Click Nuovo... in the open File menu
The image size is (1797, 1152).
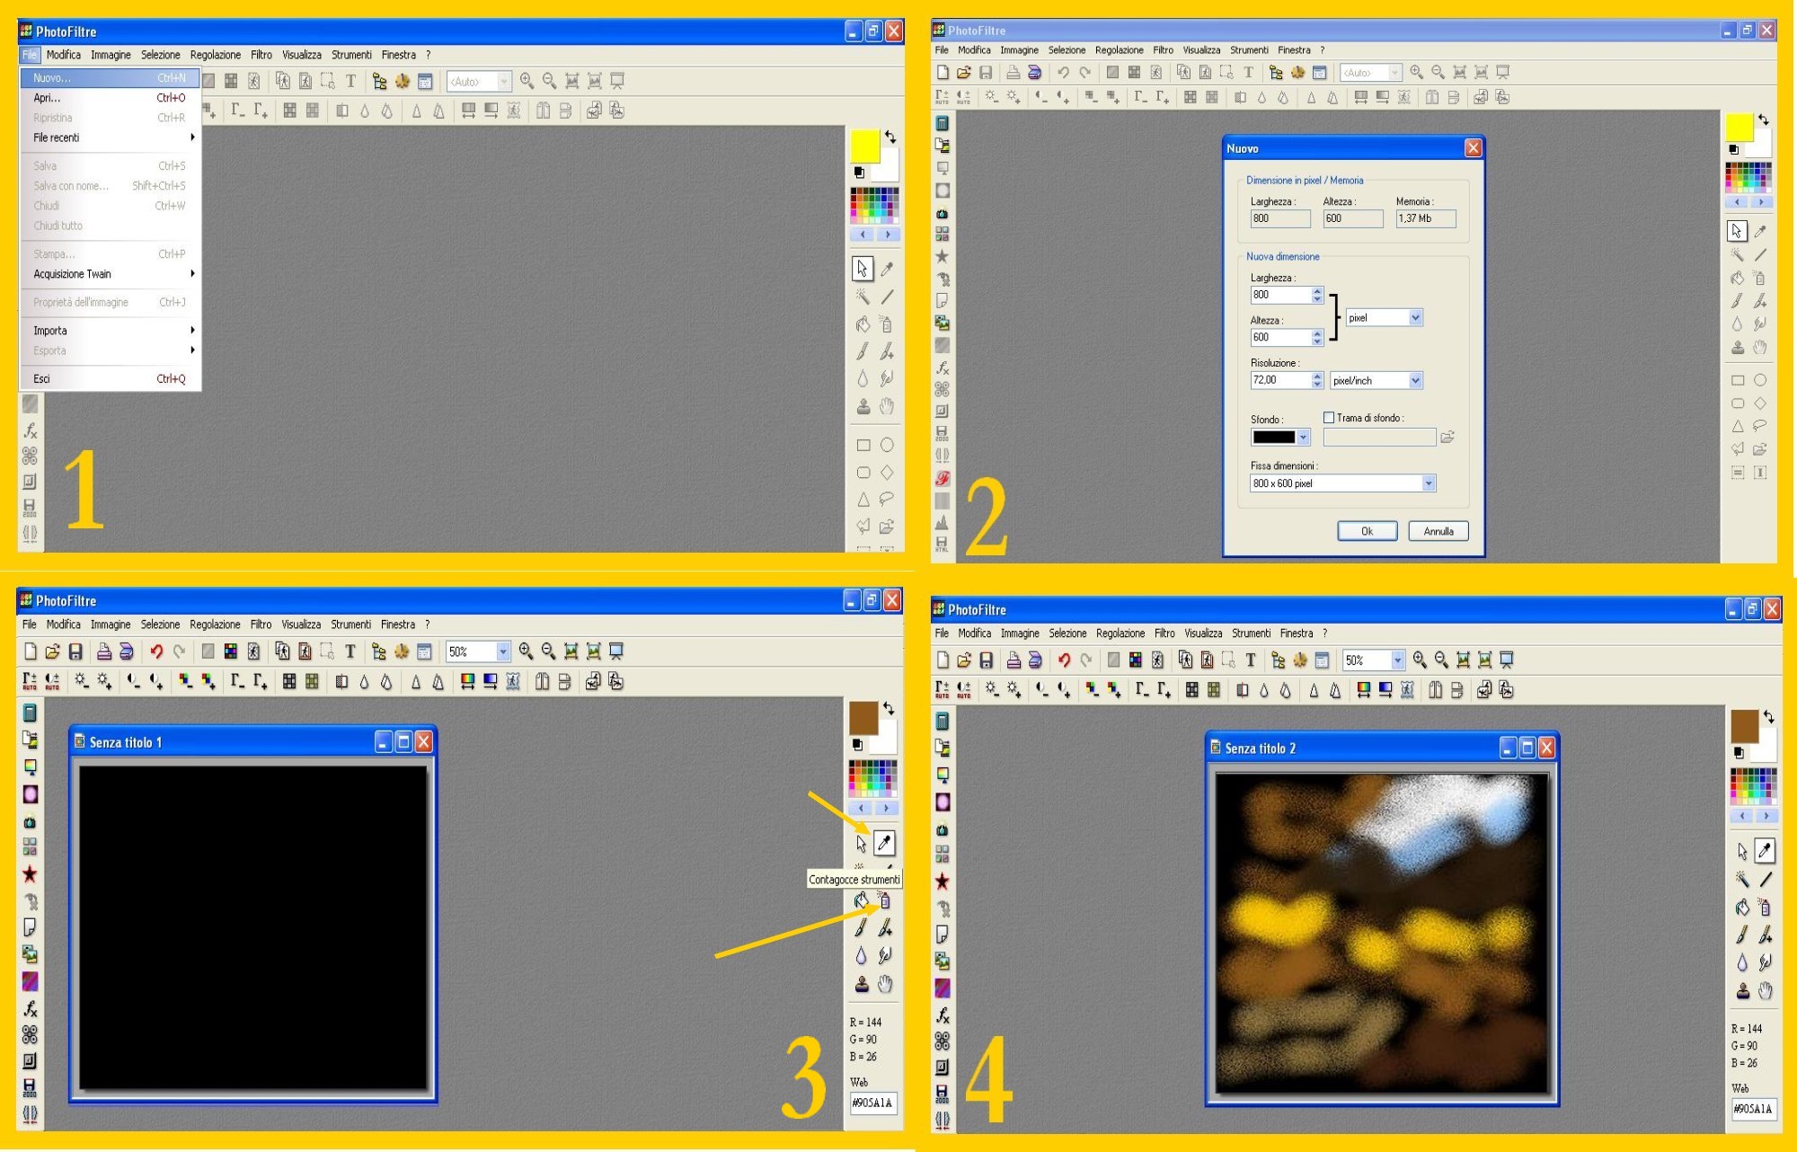coord(52,78)
